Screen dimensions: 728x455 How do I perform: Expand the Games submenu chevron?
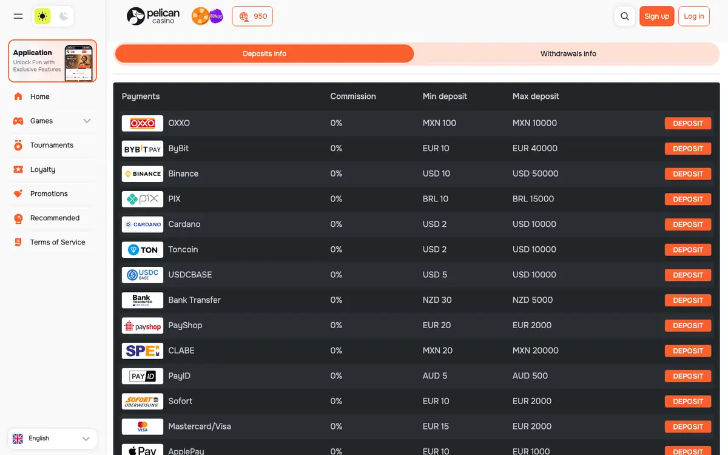click(87, 121)
